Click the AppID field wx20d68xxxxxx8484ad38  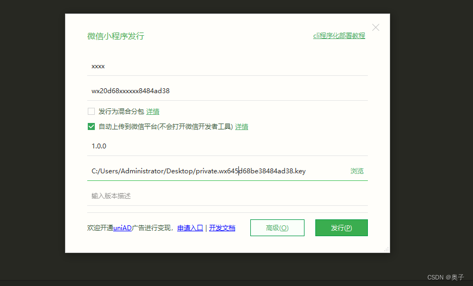[228, 91]
